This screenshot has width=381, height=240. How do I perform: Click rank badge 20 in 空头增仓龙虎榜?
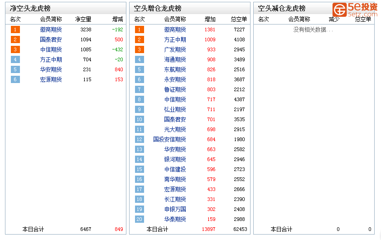click(x=140, y=219)
